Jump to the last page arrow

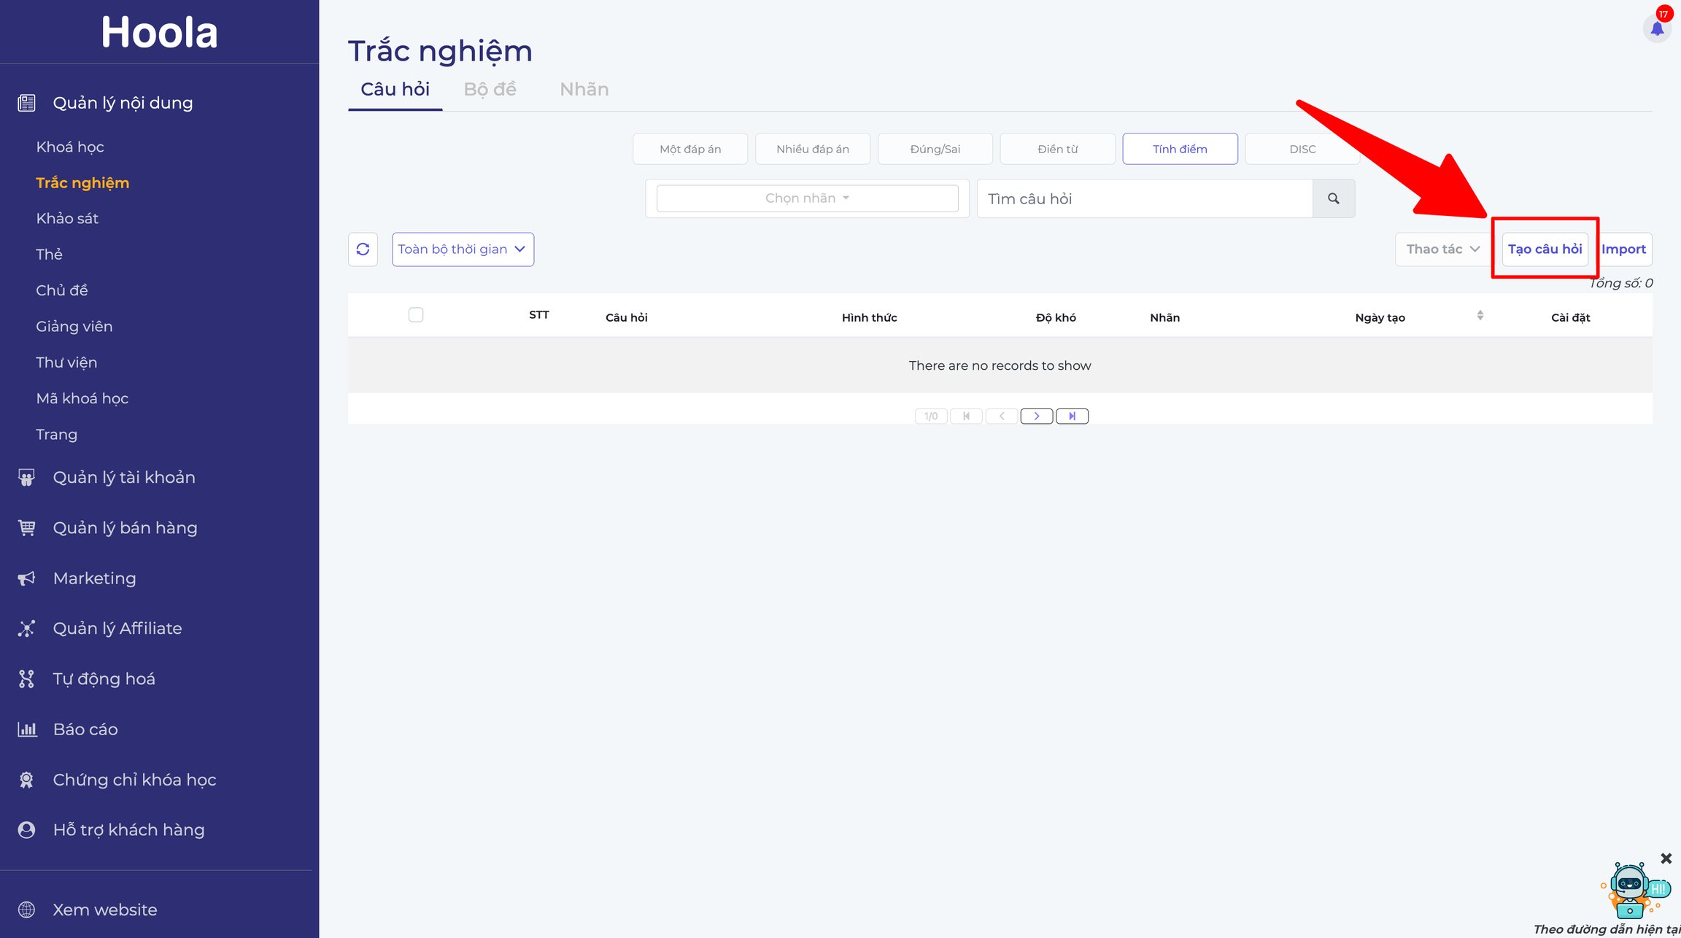(x=1072, y=416)
